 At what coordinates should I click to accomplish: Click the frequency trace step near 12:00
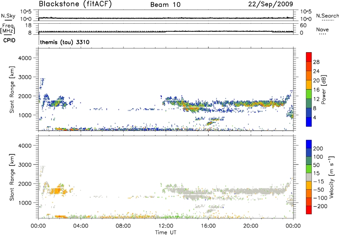(x=166, y=31)
